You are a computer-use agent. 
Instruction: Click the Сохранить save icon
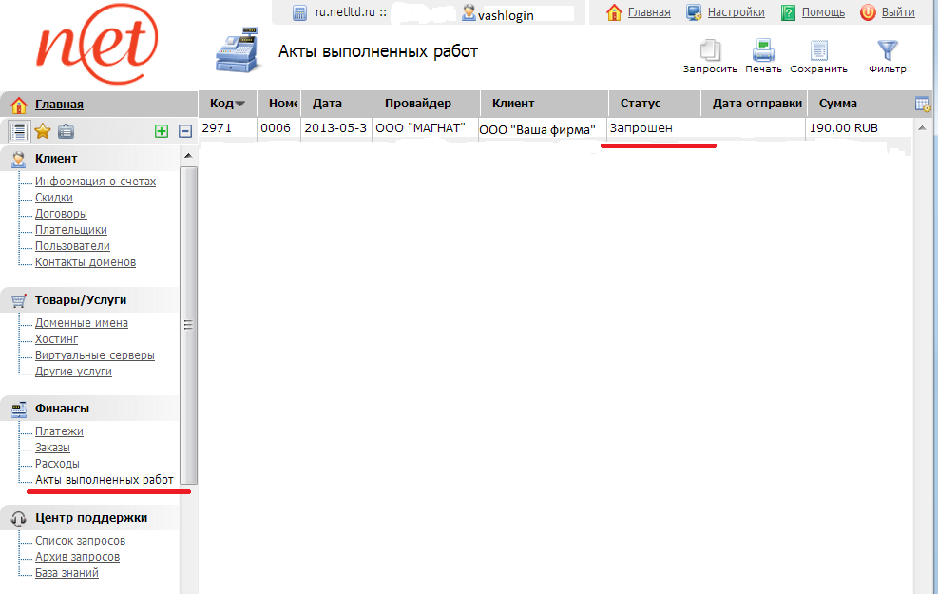818,51
